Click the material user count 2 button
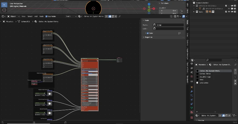 (x=107, y=17)
